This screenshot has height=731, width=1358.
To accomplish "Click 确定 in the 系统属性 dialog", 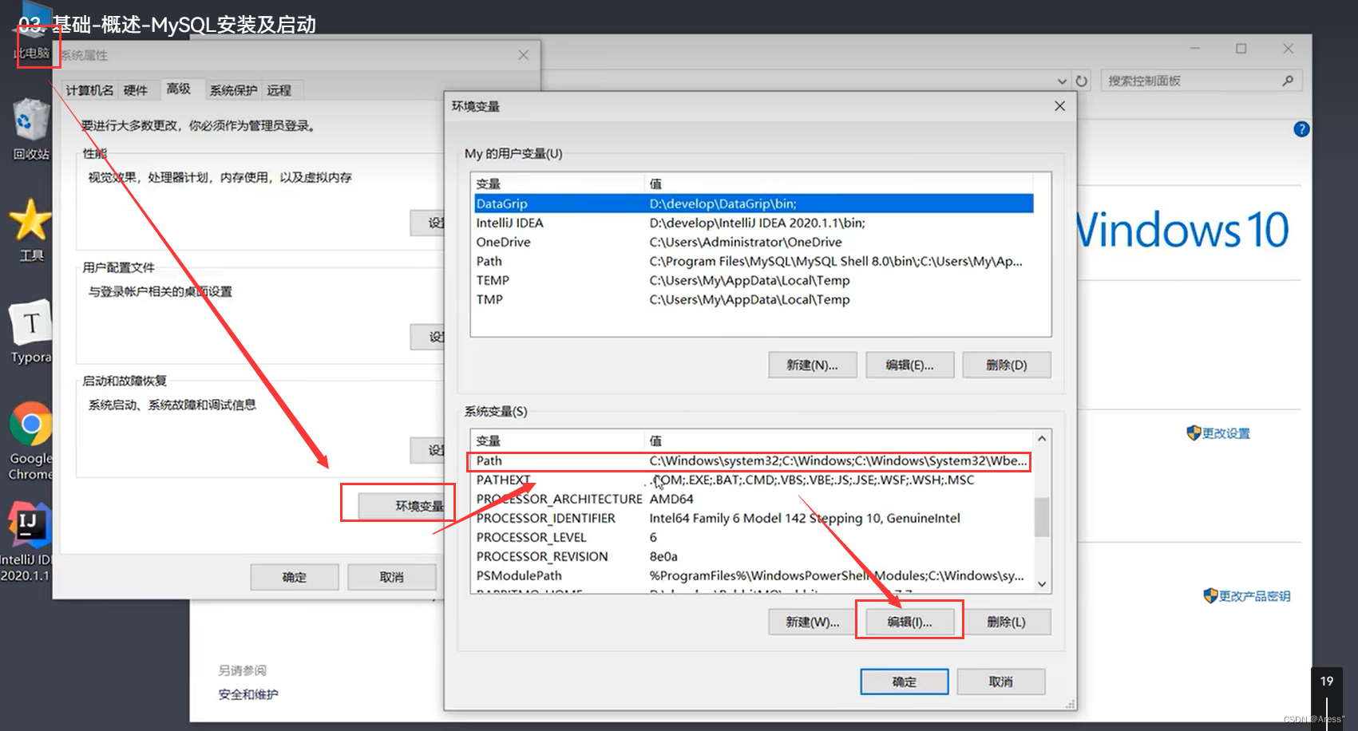I will [295, 577].
